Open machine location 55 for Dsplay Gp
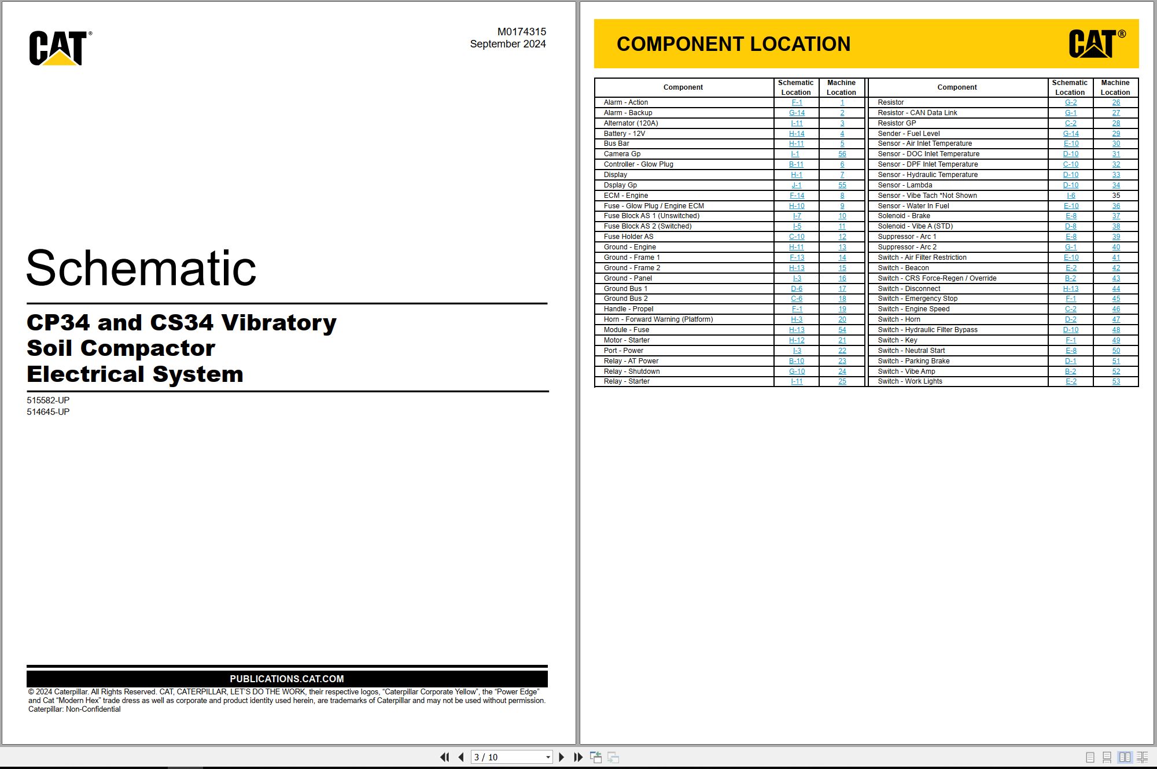The width and height of the screenshot is (1157, 769). (x=842, y=185)
